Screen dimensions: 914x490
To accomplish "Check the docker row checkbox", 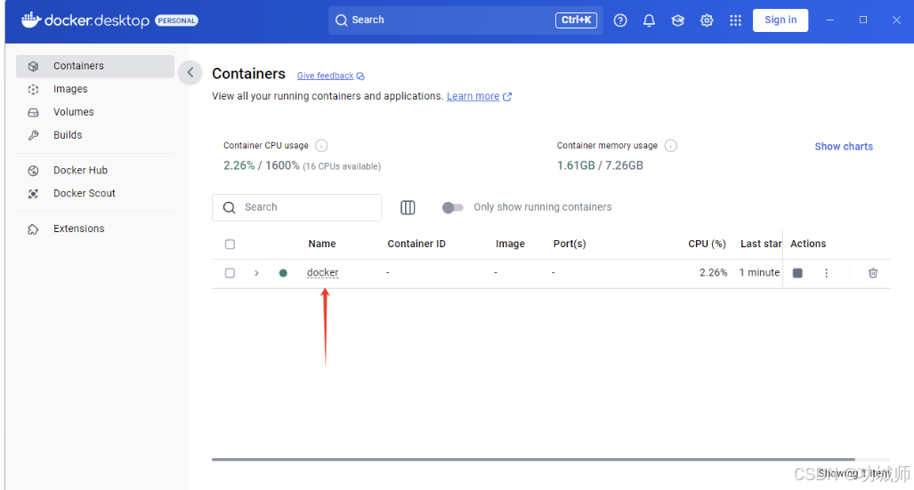I will coord(230,273).
